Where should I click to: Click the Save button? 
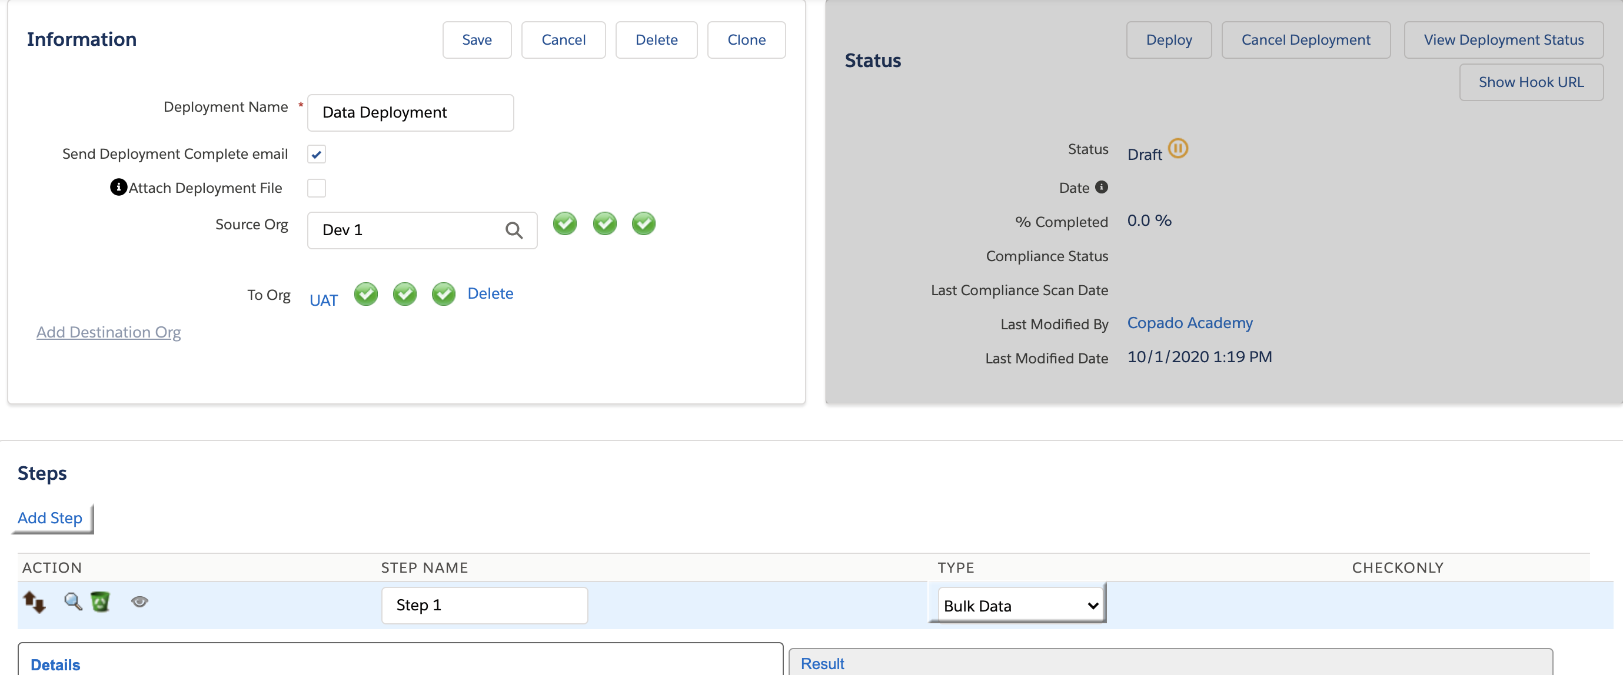(477, 41)
